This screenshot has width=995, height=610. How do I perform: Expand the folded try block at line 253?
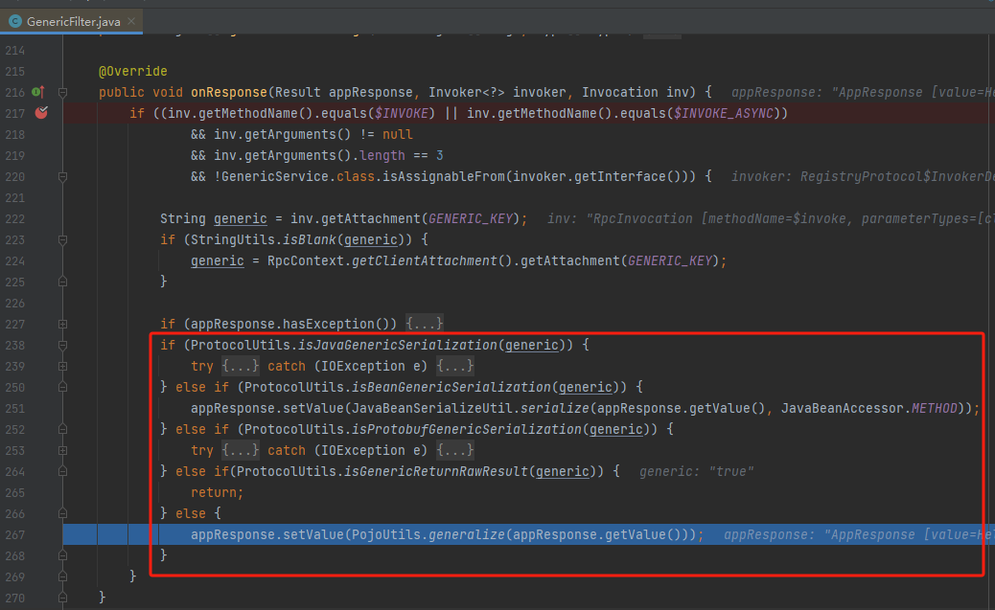(63, 450)
